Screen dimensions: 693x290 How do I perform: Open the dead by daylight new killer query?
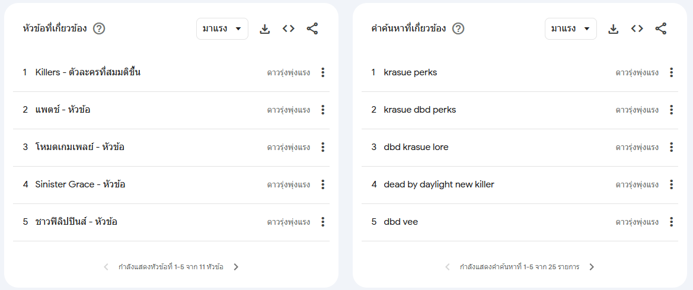point(439,184)
